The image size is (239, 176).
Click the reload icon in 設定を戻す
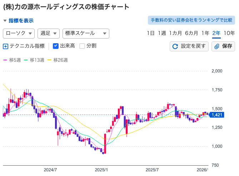[x=175, y=46]
